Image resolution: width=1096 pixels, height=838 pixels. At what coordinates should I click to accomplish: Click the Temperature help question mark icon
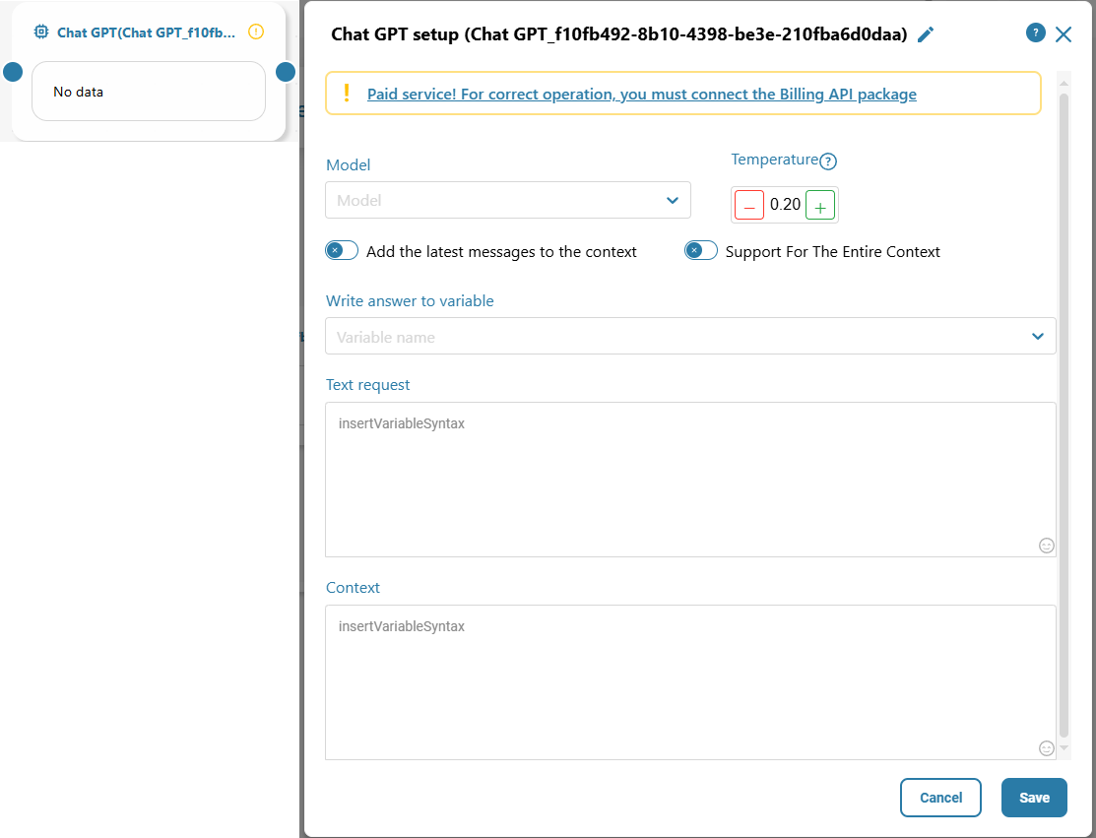tap(828, 161)
